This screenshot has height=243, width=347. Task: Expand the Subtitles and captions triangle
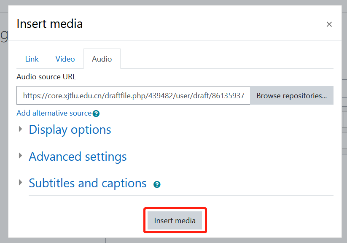pos(20,183)
